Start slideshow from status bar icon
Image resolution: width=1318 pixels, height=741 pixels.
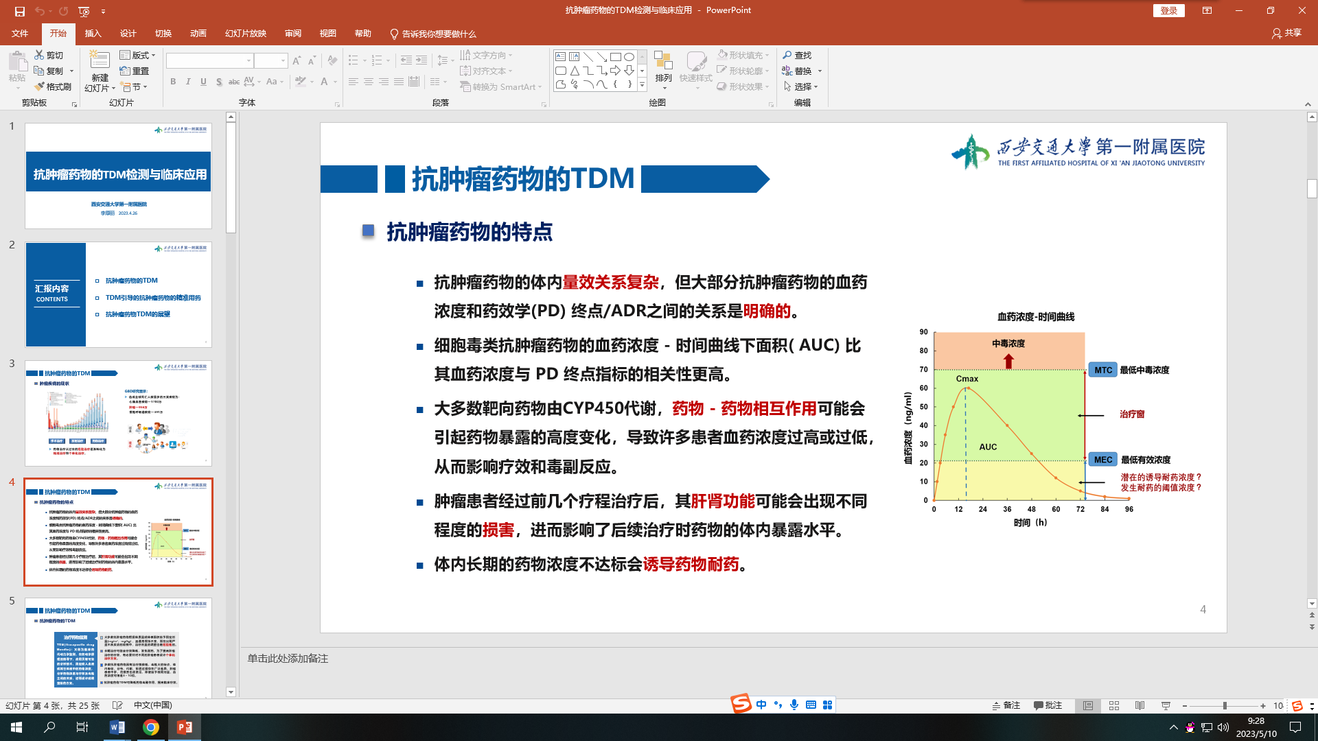1166,705
